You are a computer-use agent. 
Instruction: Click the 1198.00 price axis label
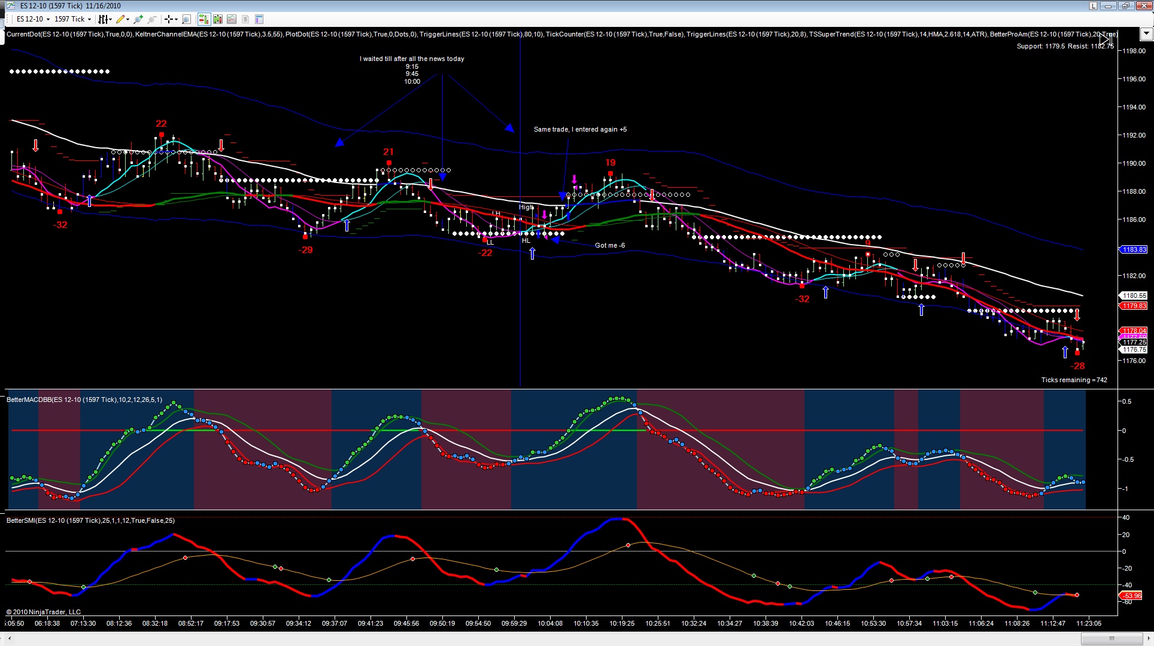pyautogui.click(x=1133, y=51)
